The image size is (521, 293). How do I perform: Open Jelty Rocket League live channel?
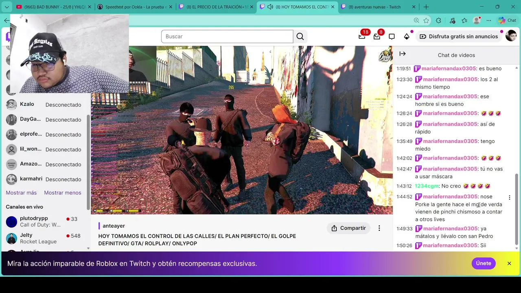[x=45, y=238]
